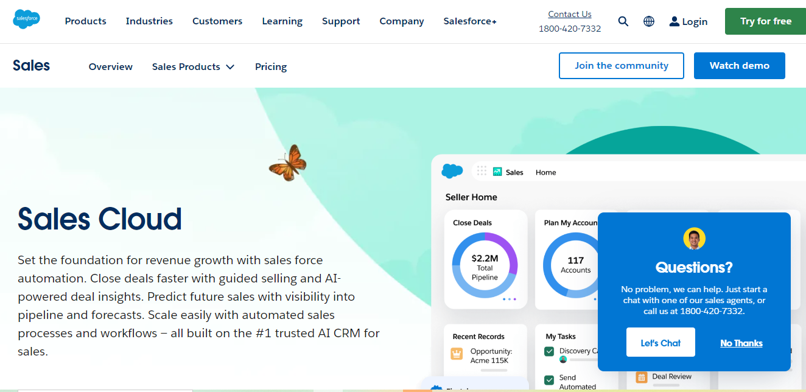This screenshot has width=806, height=392.
Task: Expand the Sales Products dropdown
Action: pos(193,67)
